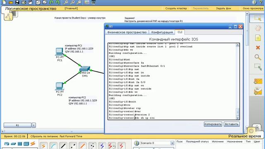265x149 pixels.
Task: Select the Hubs device category
Action: coord(20,144)
